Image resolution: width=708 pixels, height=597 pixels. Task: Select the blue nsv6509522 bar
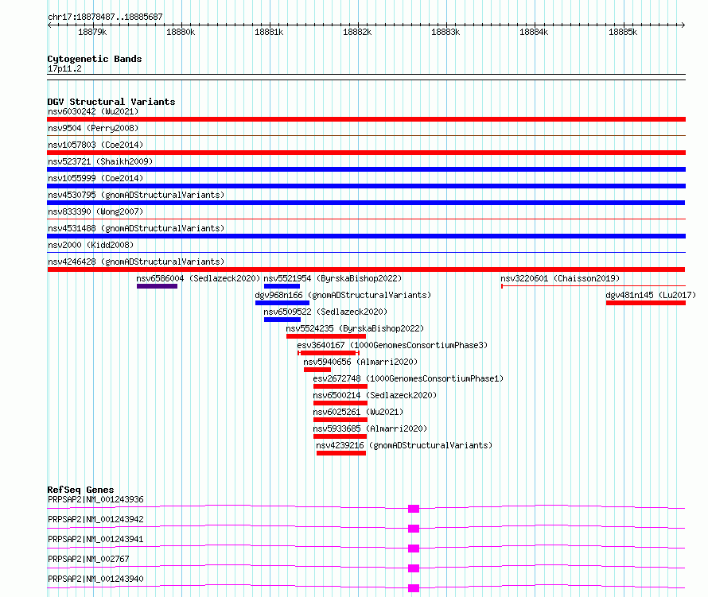click(282, 320)
